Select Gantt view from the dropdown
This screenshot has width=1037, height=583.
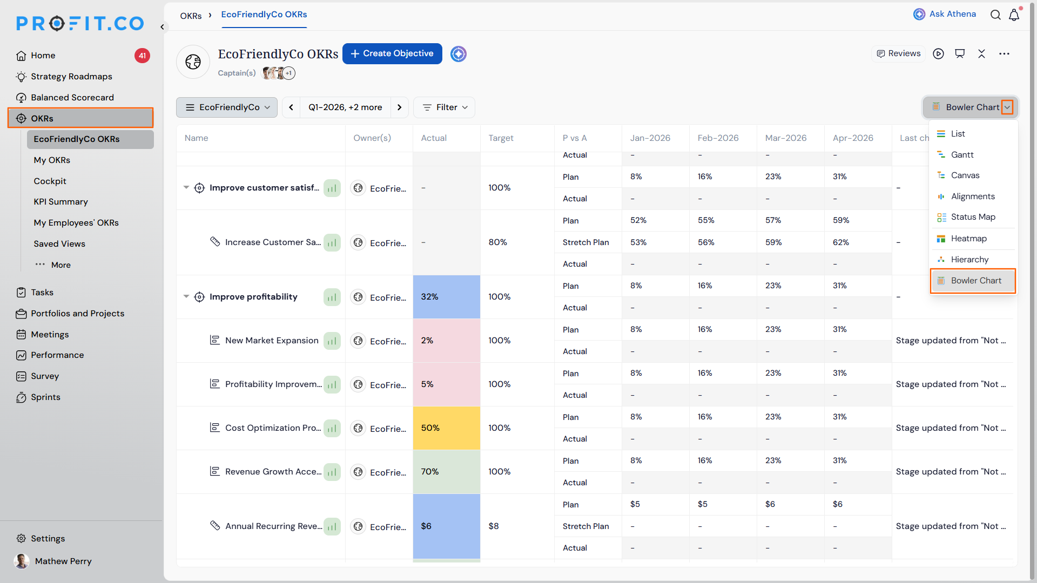pyautogui.click(x=973, y=155)
